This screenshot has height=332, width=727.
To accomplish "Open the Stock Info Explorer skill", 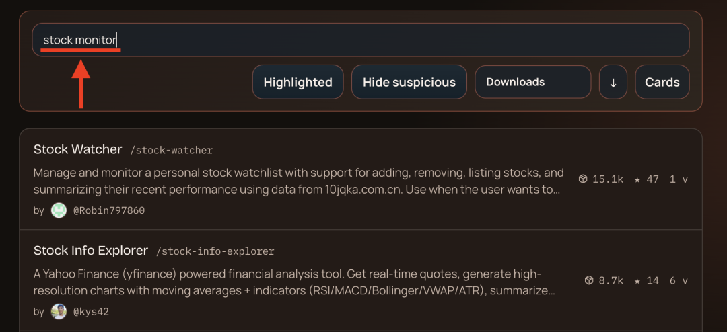I will (x=91, y=251).
